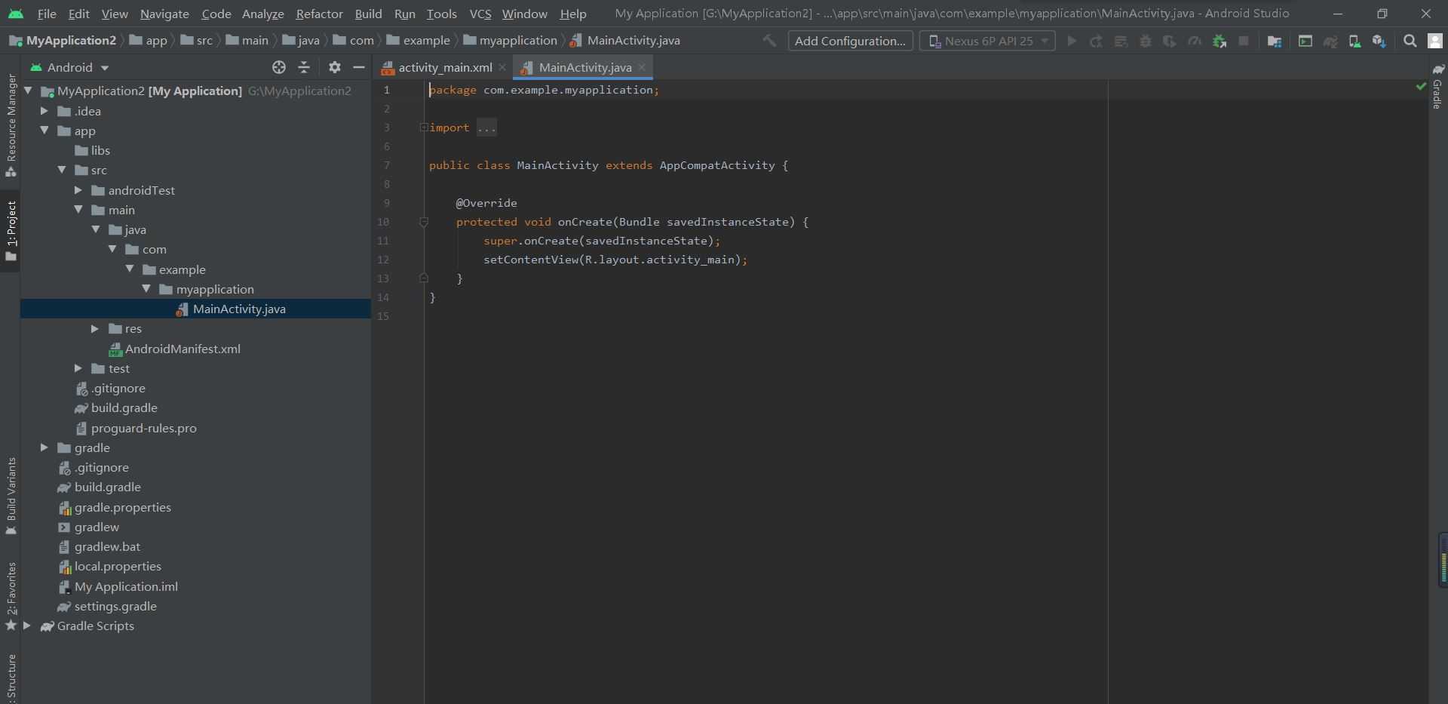
Task: Place cursor on the setContentView code line
Action: (x=615, y=260)
